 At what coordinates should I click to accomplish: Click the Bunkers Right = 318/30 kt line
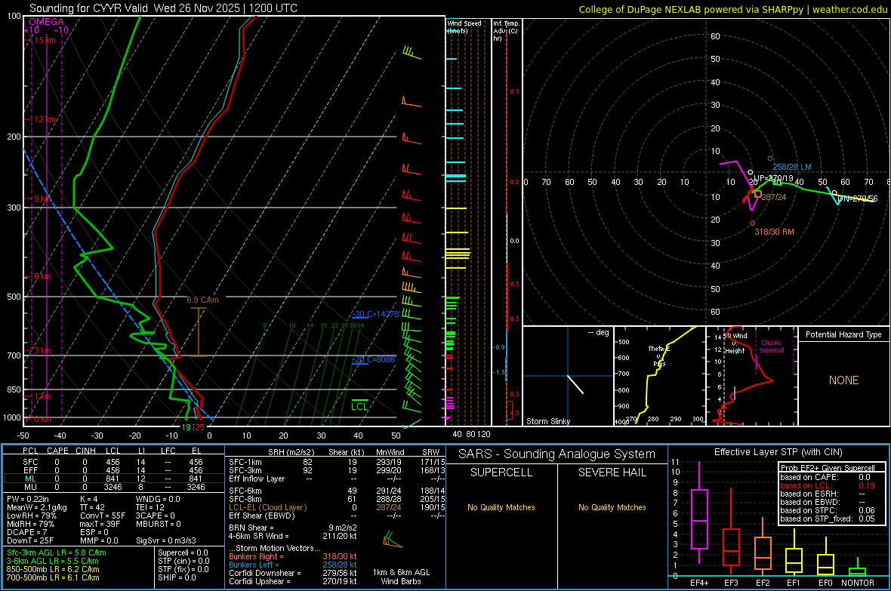(293, 556)
